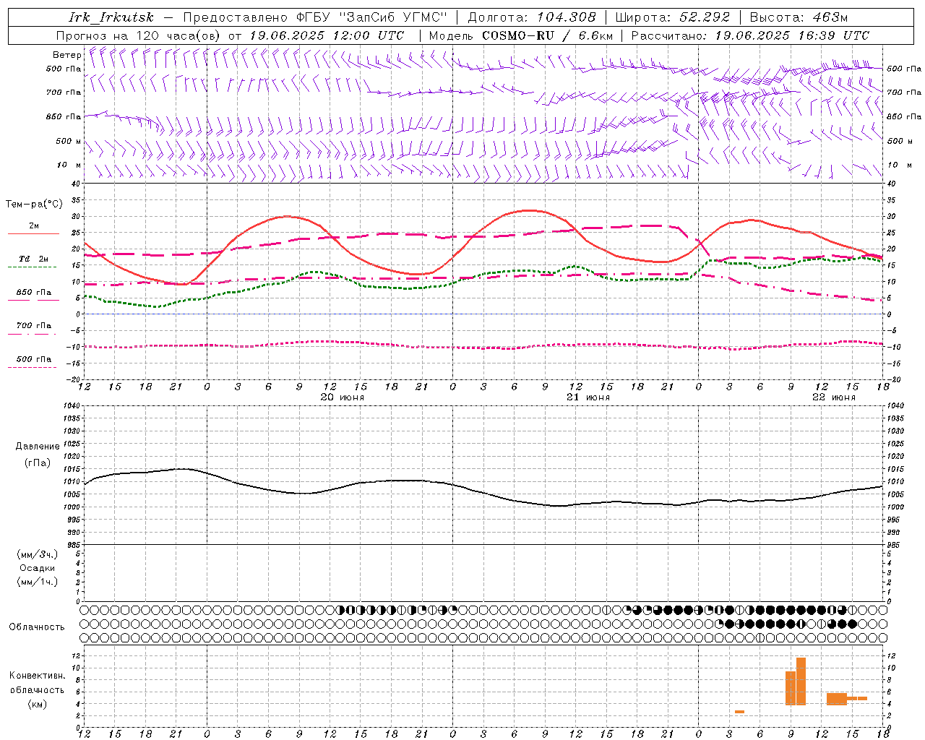Click the 'Высота: 463м' header field
Image resolution: width=925 pixels, height=740 pixels.
click(799, 17)
